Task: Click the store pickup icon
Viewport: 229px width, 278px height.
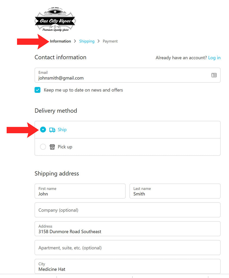Action: (52, 147)
